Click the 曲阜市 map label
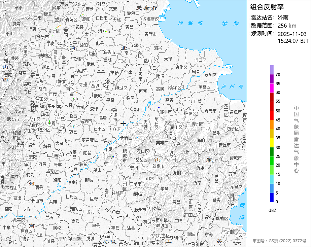This screenshot has height=247, width=311. pos(135,184)
